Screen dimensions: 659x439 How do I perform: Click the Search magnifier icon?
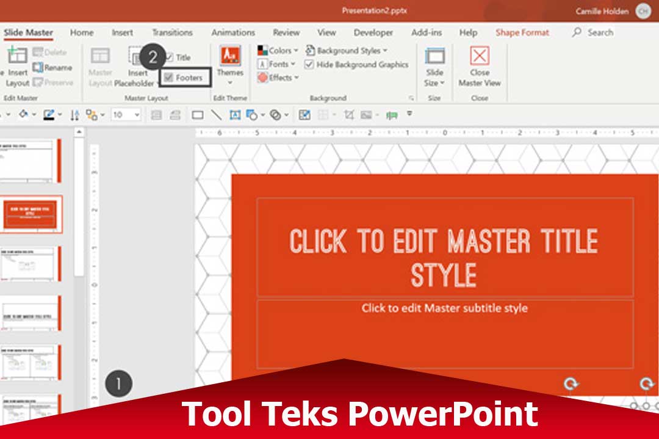tap(577, 32)
